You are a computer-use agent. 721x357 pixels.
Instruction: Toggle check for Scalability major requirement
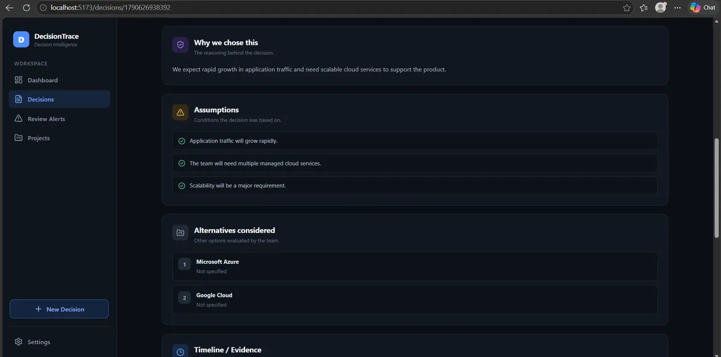tap(181, 185)
